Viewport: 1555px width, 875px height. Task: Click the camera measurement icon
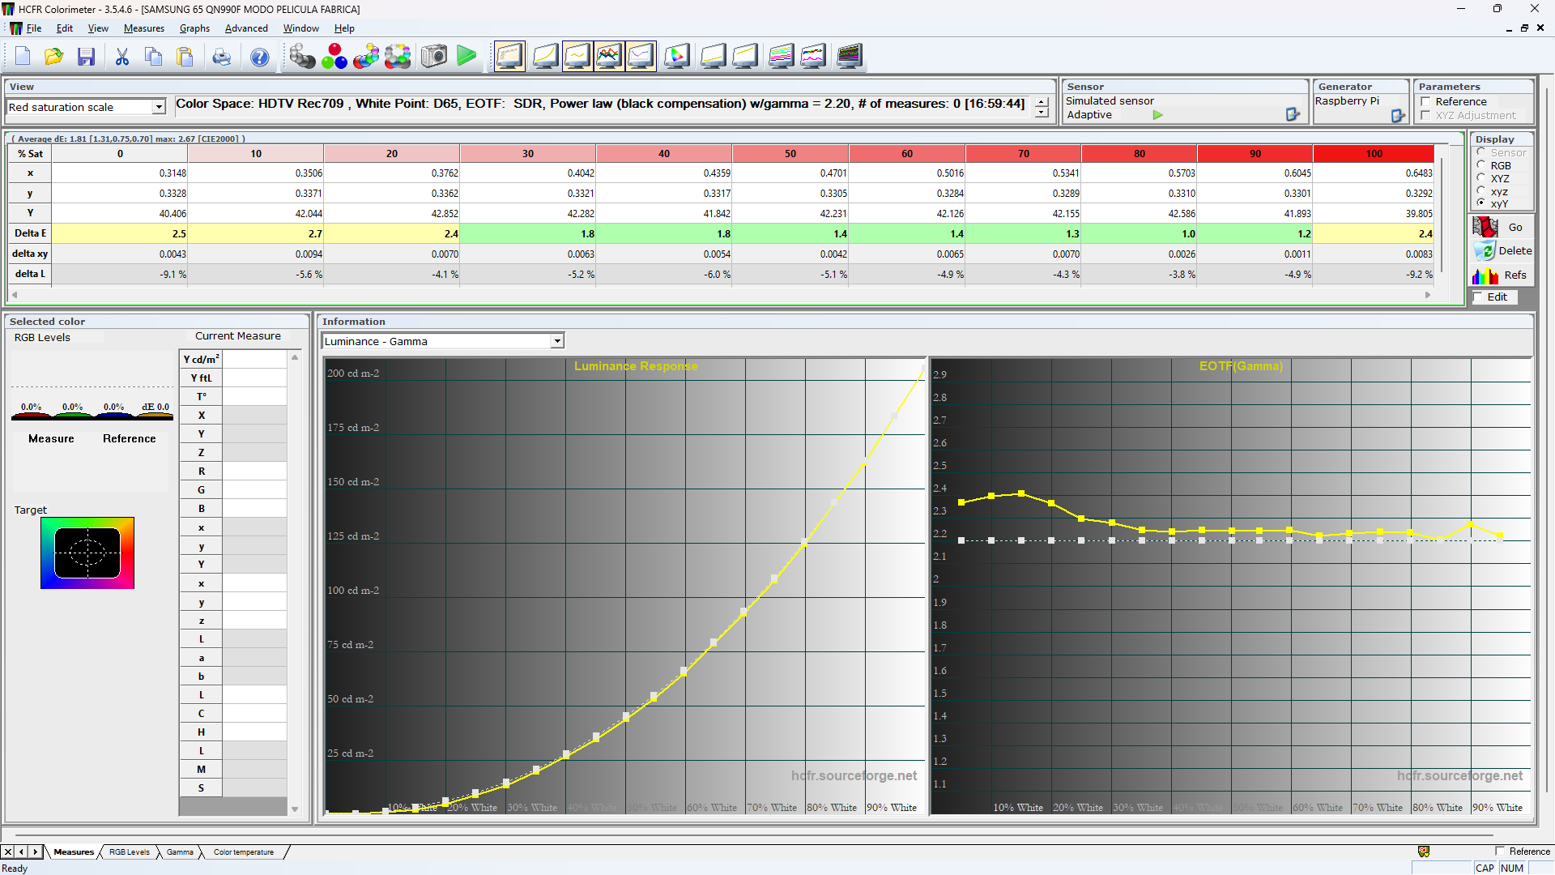point(434,57)
